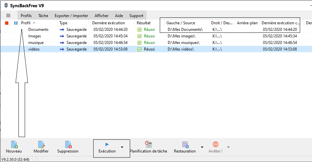Click K:\...\ destination in Images row
Image resolution: width=312 pixels, height=162 pixels.
217,36
